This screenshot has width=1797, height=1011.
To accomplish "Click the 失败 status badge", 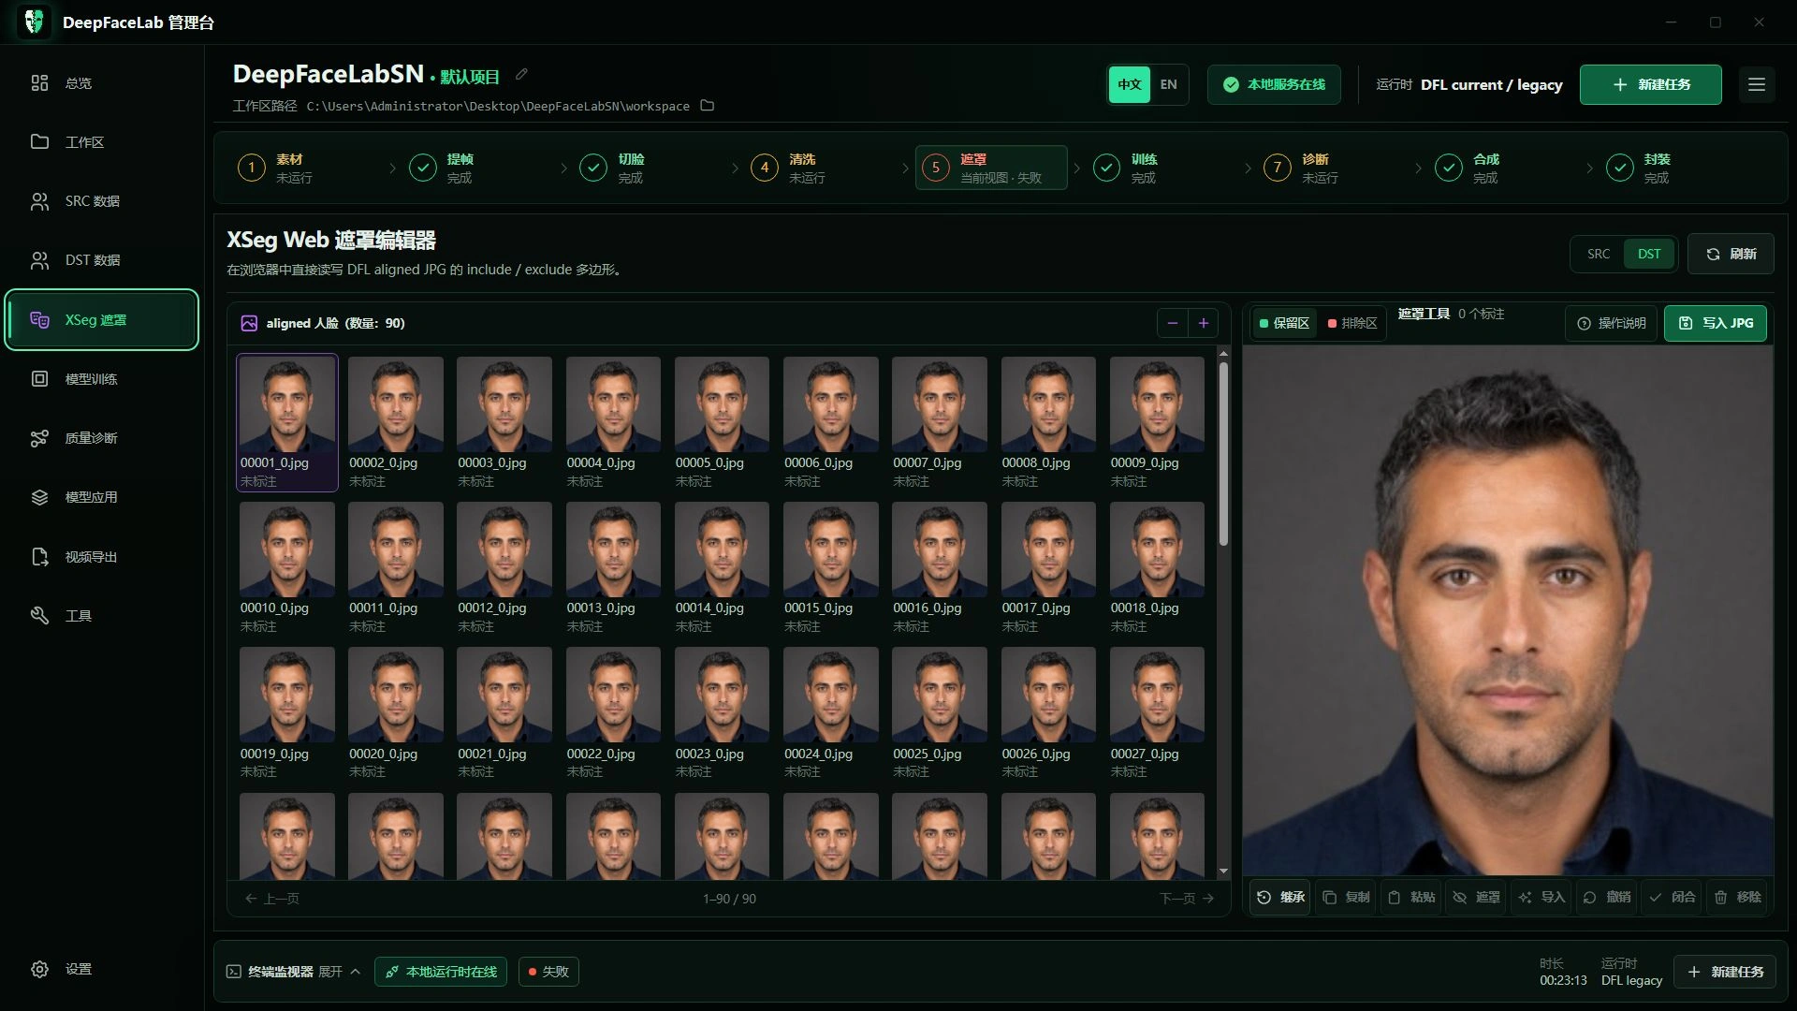I will [x=548, y=972].
